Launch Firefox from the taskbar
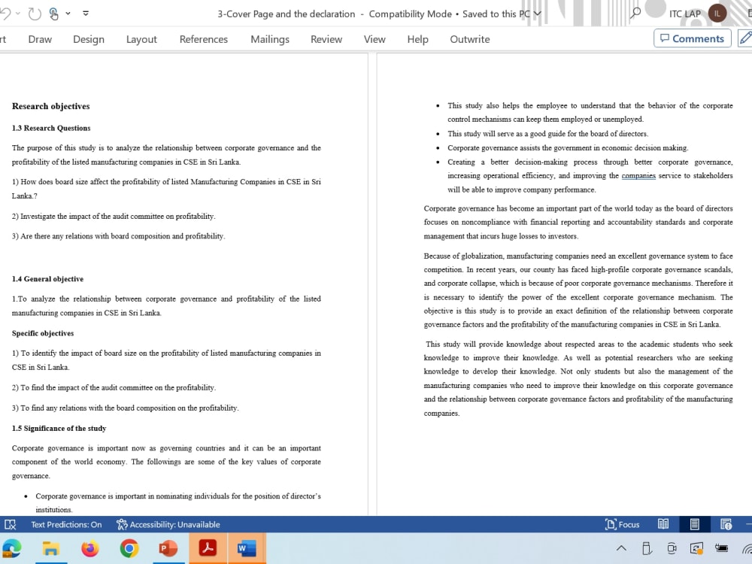 click(89, 548)
